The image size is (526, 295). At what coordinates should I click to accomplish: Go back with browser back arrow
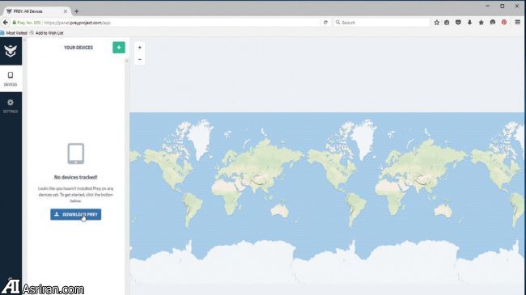coord(6,23)
